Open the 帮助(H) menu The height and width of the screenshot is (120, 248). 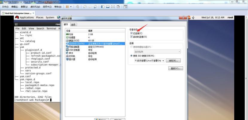(x=58, y=7)
